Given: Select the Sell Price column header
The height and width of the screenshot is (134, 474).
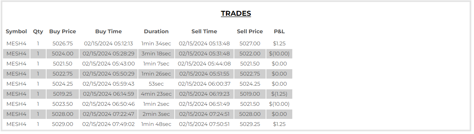Looking at the screenshot, I should point(250,32).
